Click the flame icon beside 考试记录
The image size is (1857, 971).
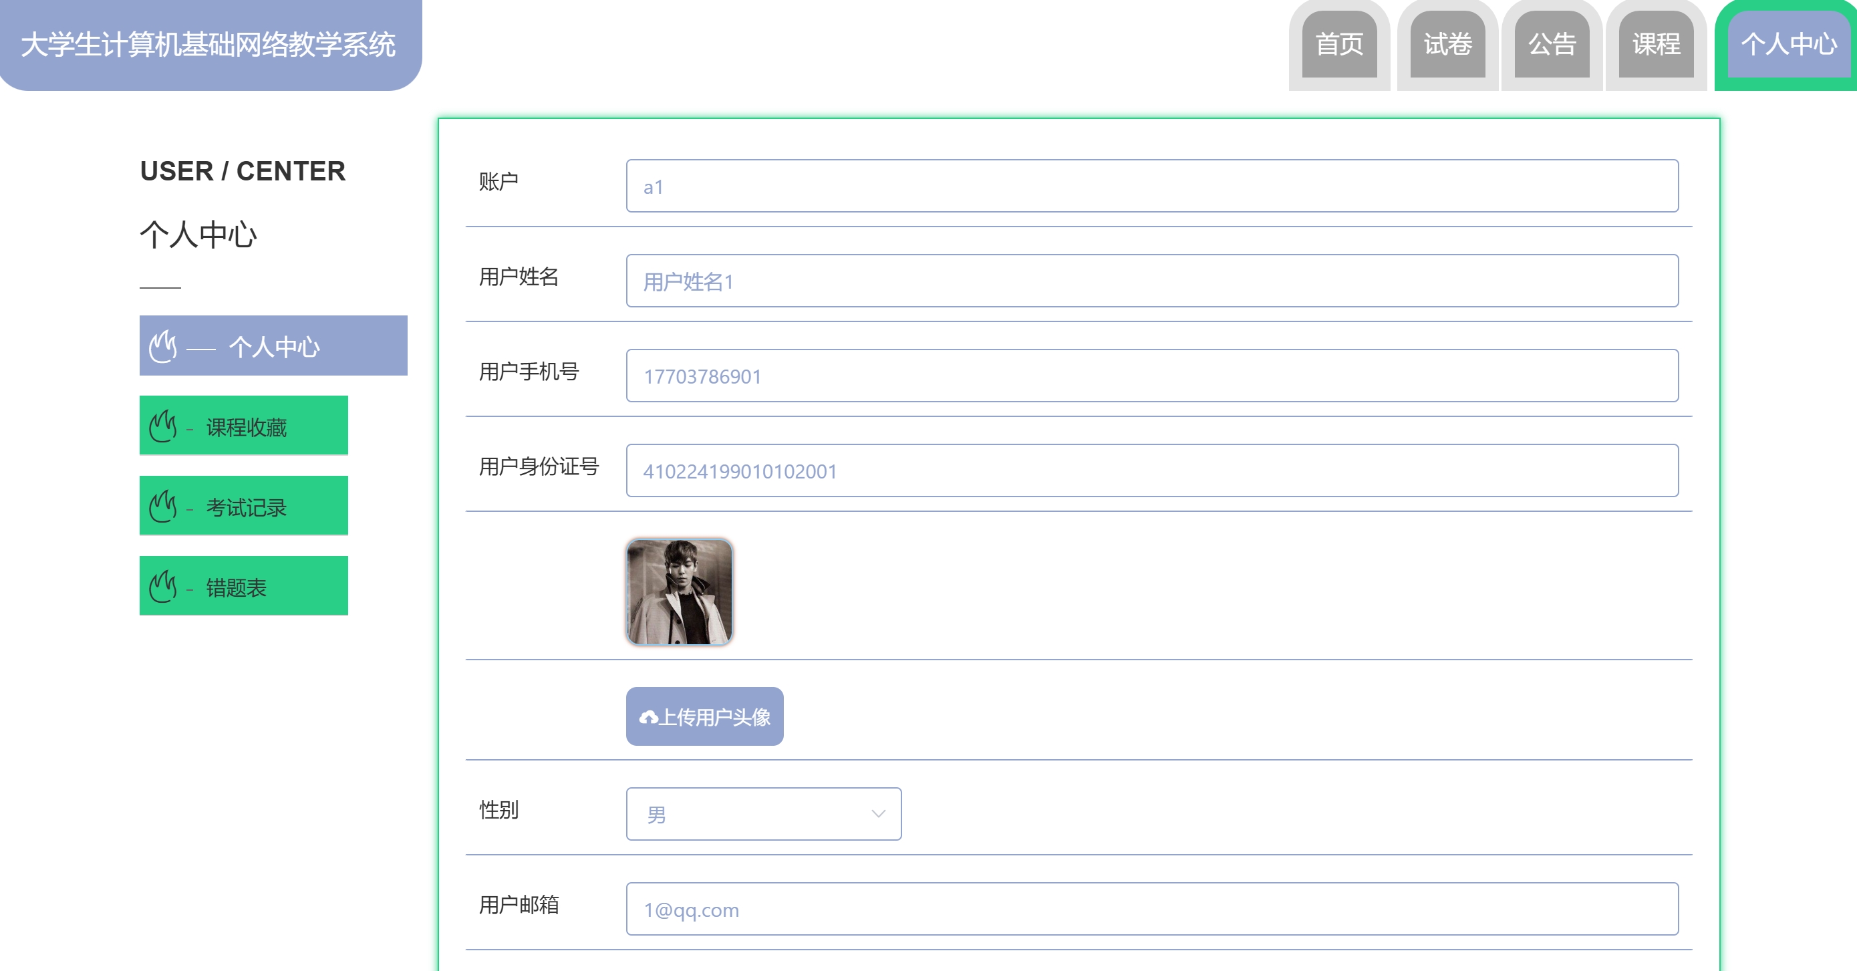pyautogui.click(x=163, y=506)
